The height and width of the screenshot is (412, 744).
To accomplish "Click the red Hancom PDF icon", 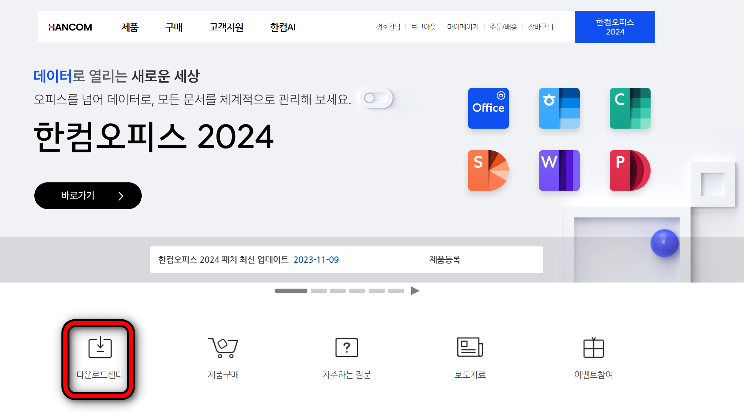I will [x=630, y=170].
